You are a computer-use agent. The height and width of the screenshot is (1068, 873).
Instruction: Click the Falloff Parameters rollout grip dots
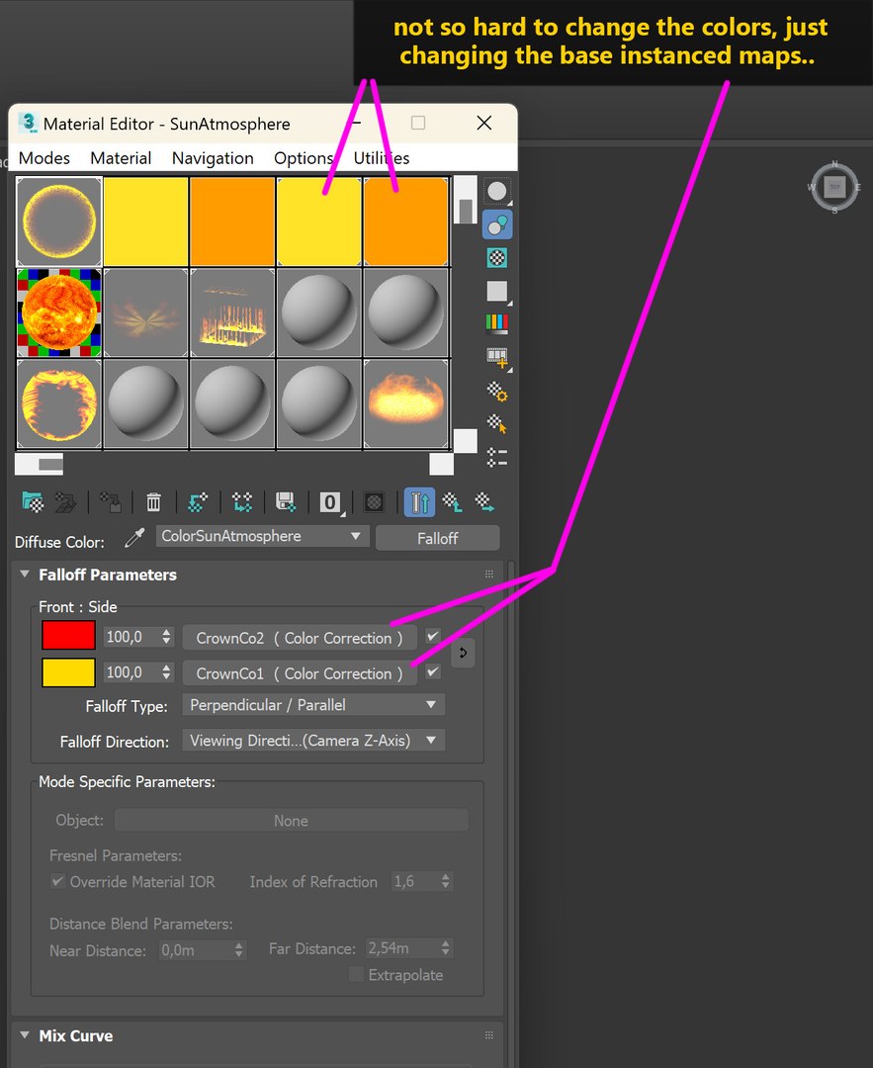[489, 575]
